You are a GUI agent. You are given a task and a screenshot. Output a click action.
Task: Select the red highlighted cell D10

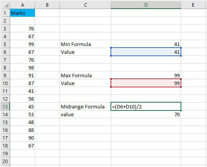[x=146, y=83]
